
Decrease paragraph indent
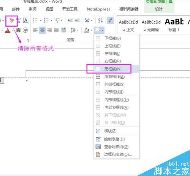point(70,20)
